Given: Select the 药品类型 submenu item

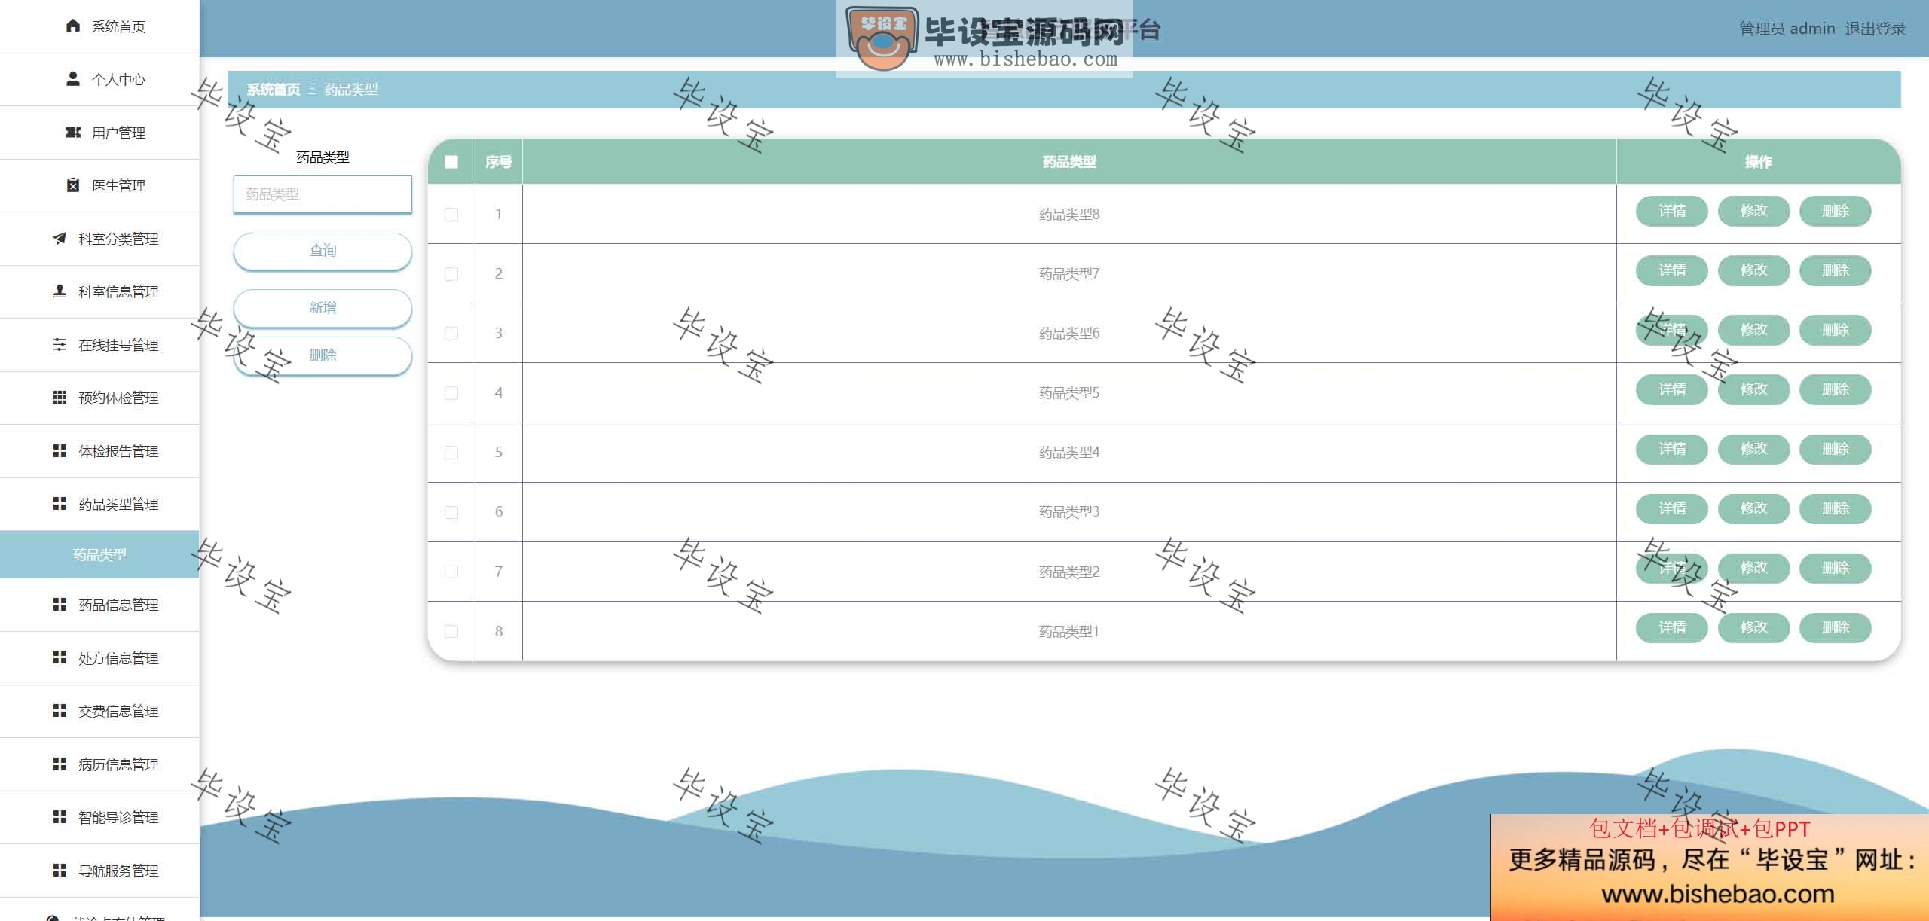Looking at the screenshot, I should (99, 554).
